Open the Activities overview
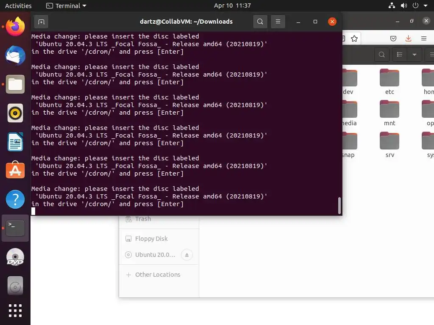434x325 pixels. coord(18,6)
